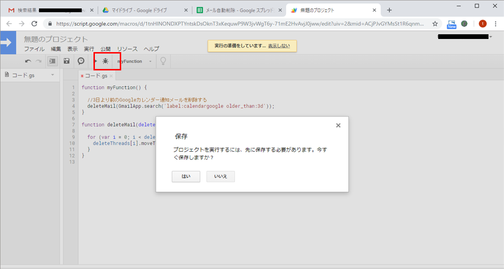Save project with floppy disk icon
This screenshot has height=269, width=504.
(x=67, y=61)
